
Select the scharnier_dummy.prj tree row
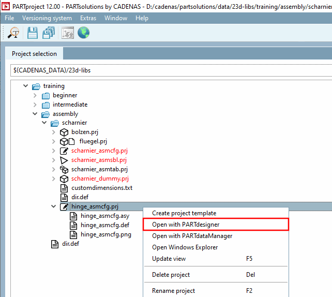[100, 179]
